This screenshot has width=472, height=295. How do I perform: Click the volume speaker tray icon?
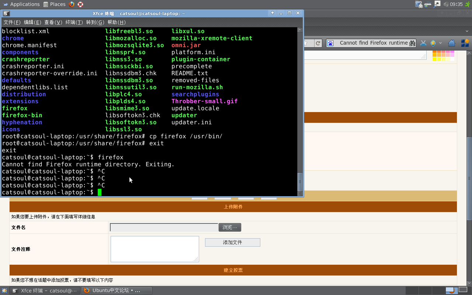446,4
